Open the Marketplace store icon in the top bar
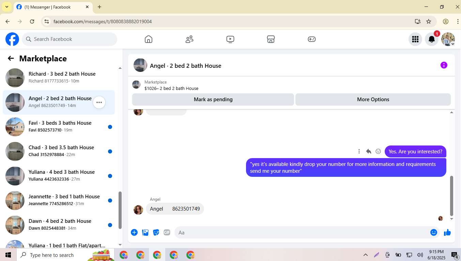This screenshot has height=261, width=461. [x=271, y=39]
